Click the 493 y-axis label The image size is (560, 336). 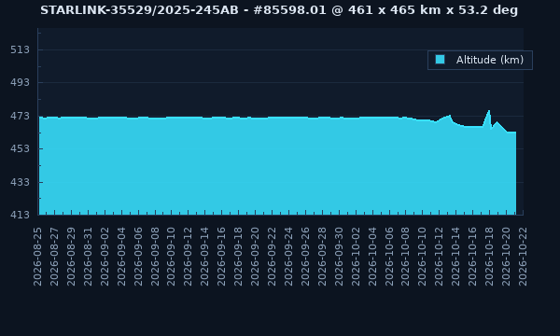coord(20,82)
